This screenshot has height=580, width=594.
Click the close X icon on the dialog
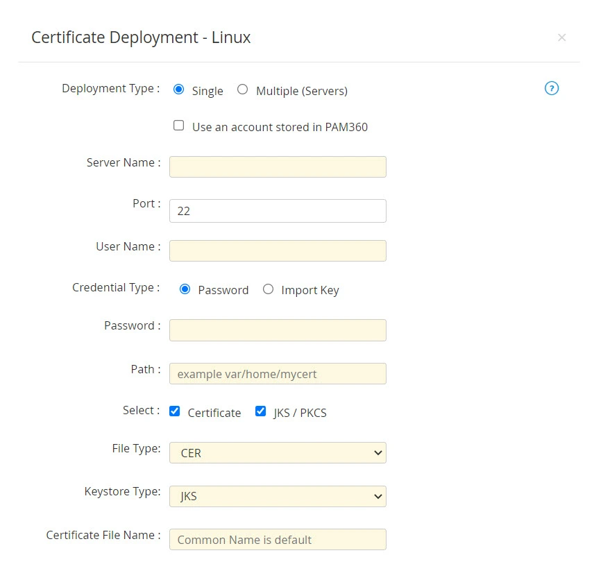[x=562, y=37]
